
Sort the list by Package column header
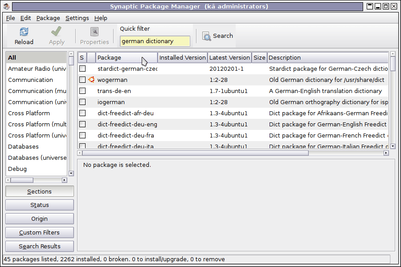click(127, 57)
